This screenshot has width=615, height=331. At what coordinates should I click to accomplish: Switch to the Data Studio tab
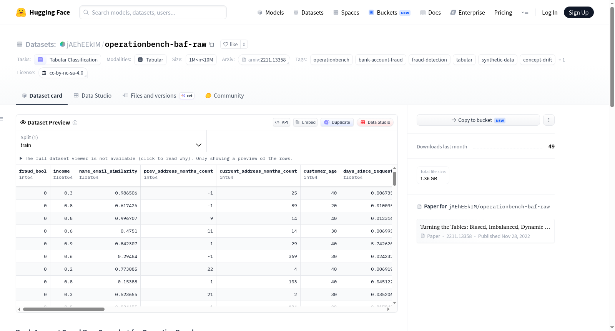point(93,96)
